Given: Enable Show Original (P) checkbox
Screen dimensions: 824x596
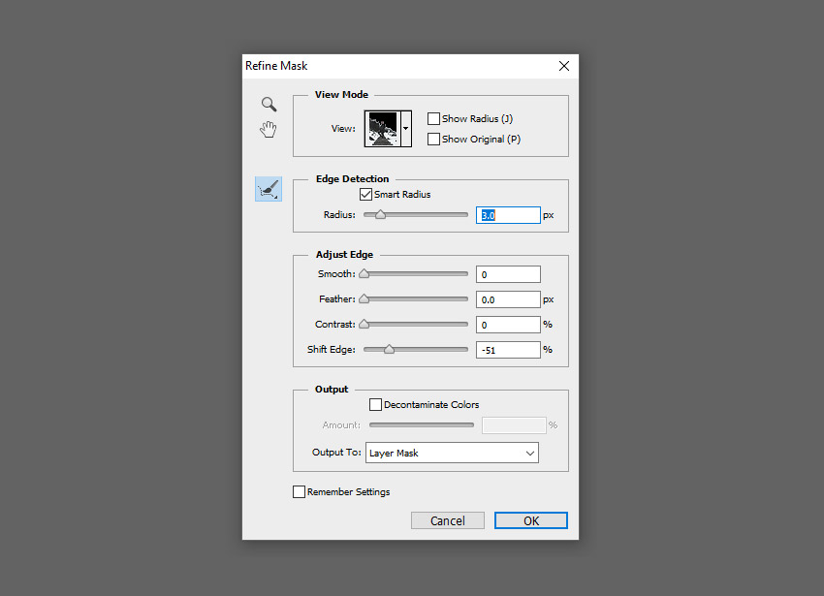Looking at the screenshot, I should (x=433, y=140).
